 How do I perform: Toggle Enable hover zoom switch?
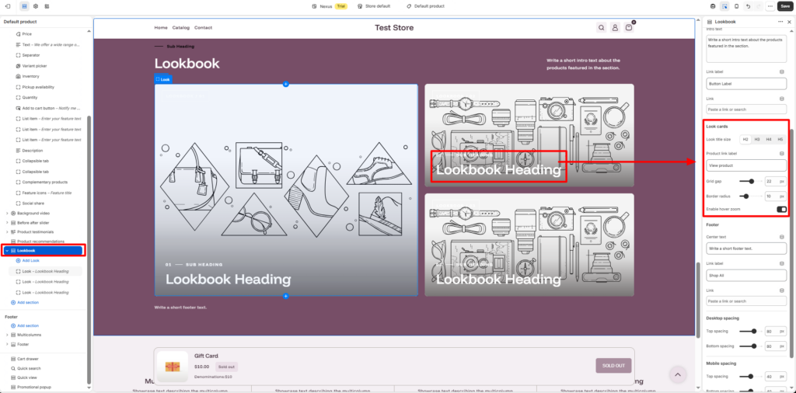click(781, 210)
